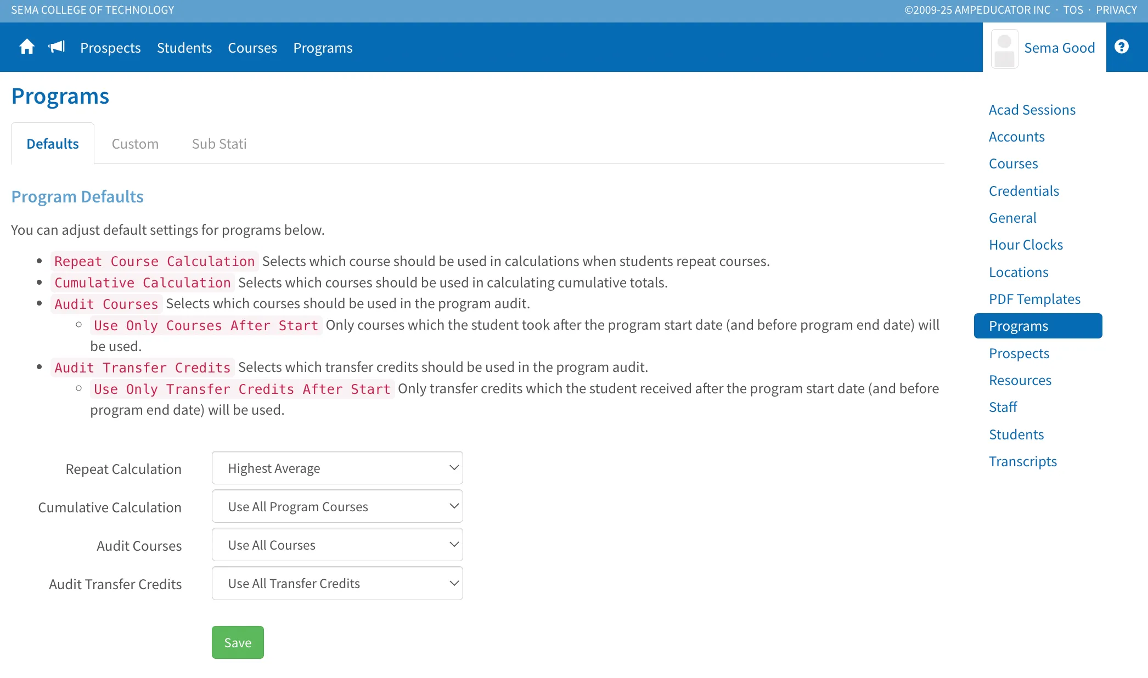Go to Hour Clocks settings
1148x678 pixels.
click(1026, 245)
